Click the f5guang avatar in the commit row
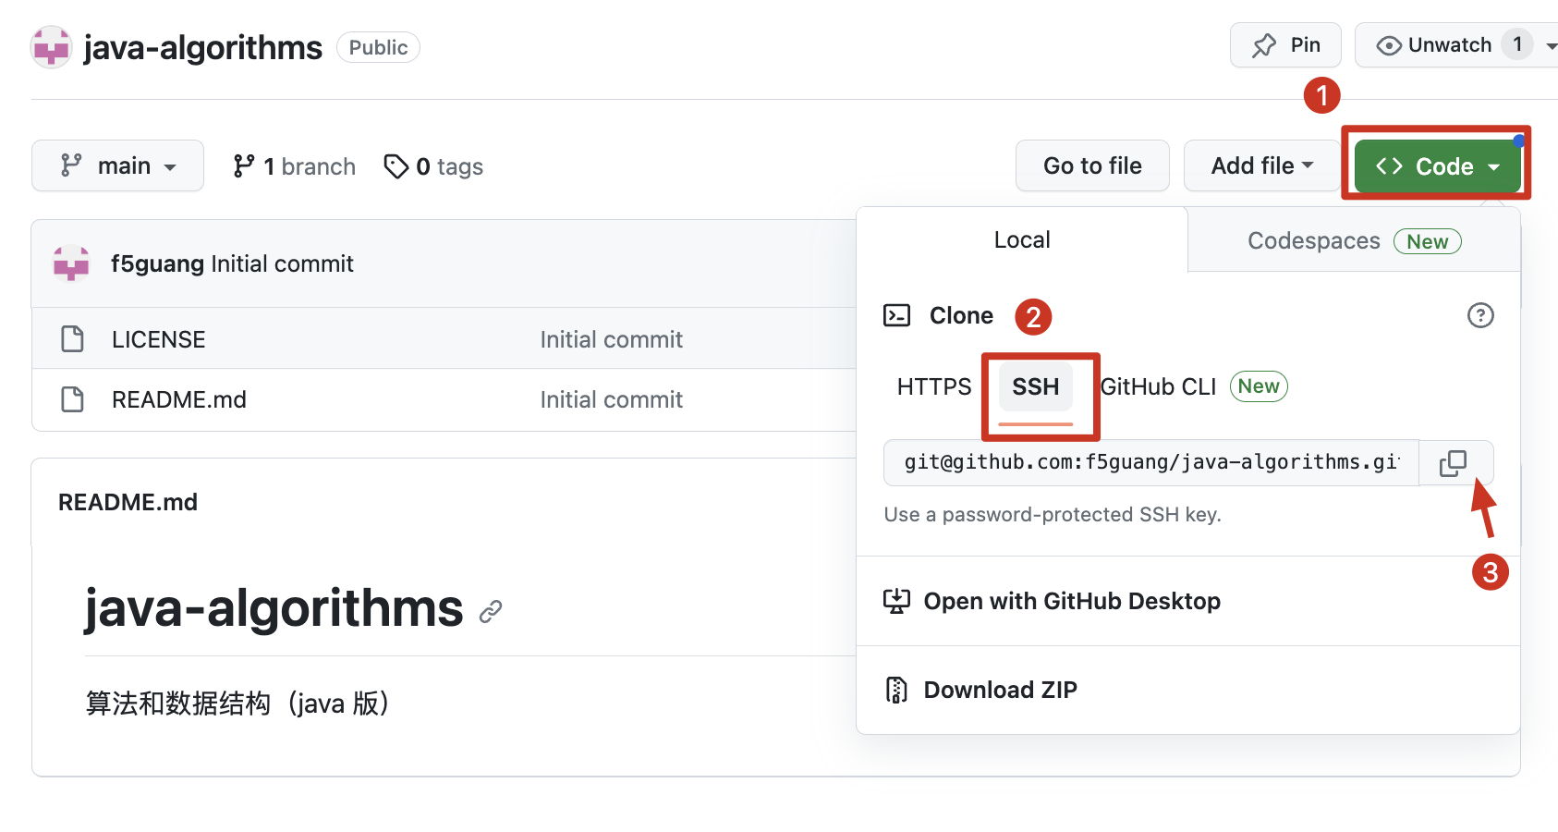 tap(71, 263)
